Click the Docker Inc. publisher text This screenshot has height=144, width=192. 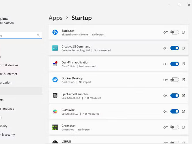click(x=68, y=82)
